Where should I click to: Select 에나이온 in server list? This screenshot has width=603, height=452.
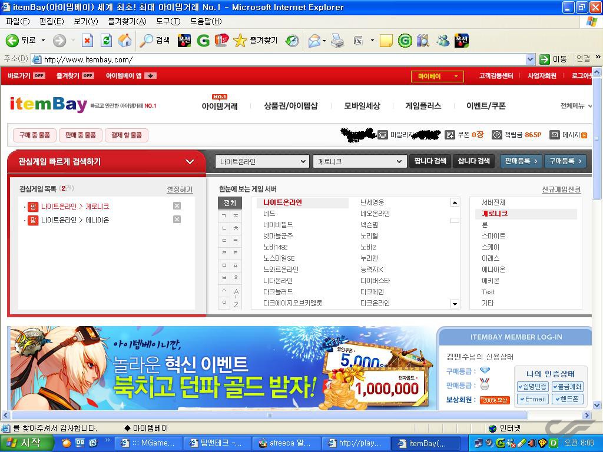tap(493, 270)
